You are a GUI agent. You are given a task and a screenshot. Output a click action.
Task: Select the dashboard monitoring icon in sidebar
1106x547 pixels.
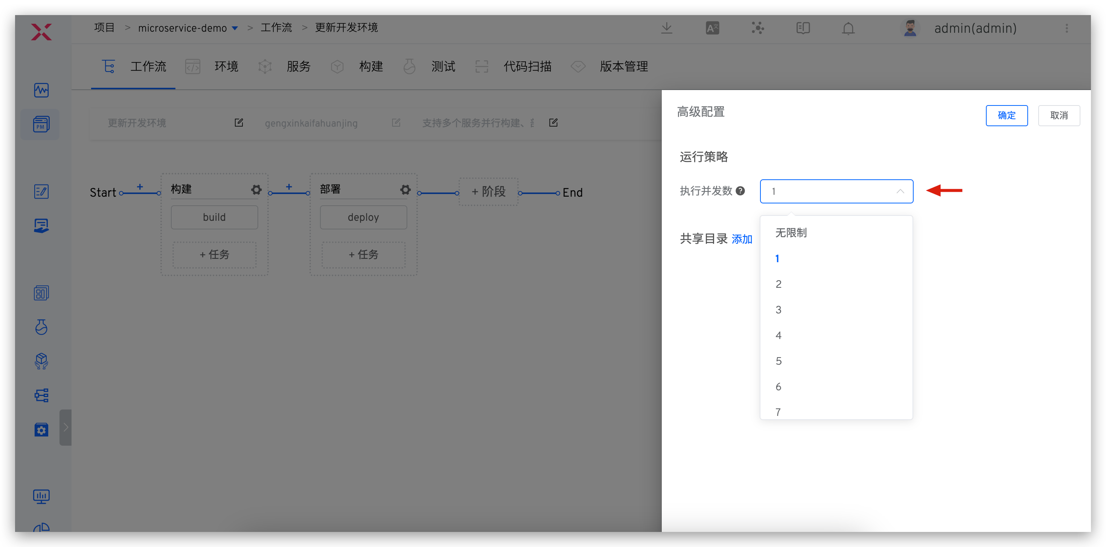(x=41, y=90)
